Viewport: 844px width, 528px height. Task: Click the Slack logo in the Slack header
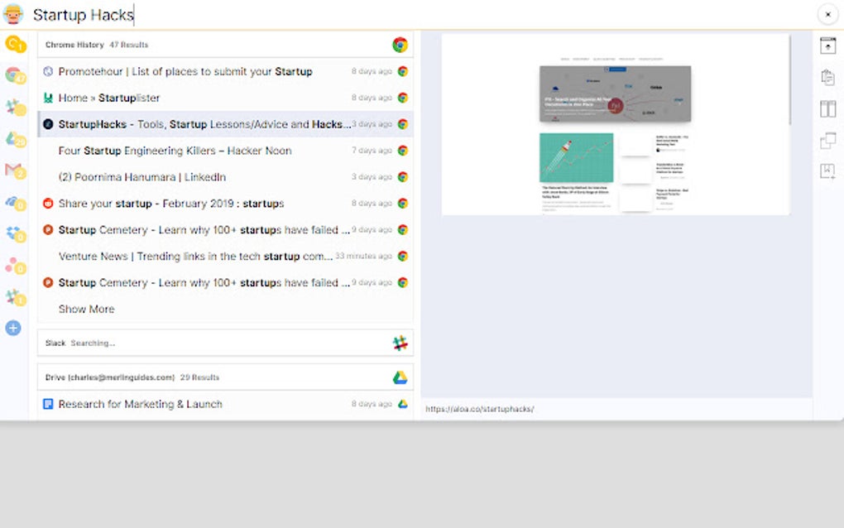(400, 343)
